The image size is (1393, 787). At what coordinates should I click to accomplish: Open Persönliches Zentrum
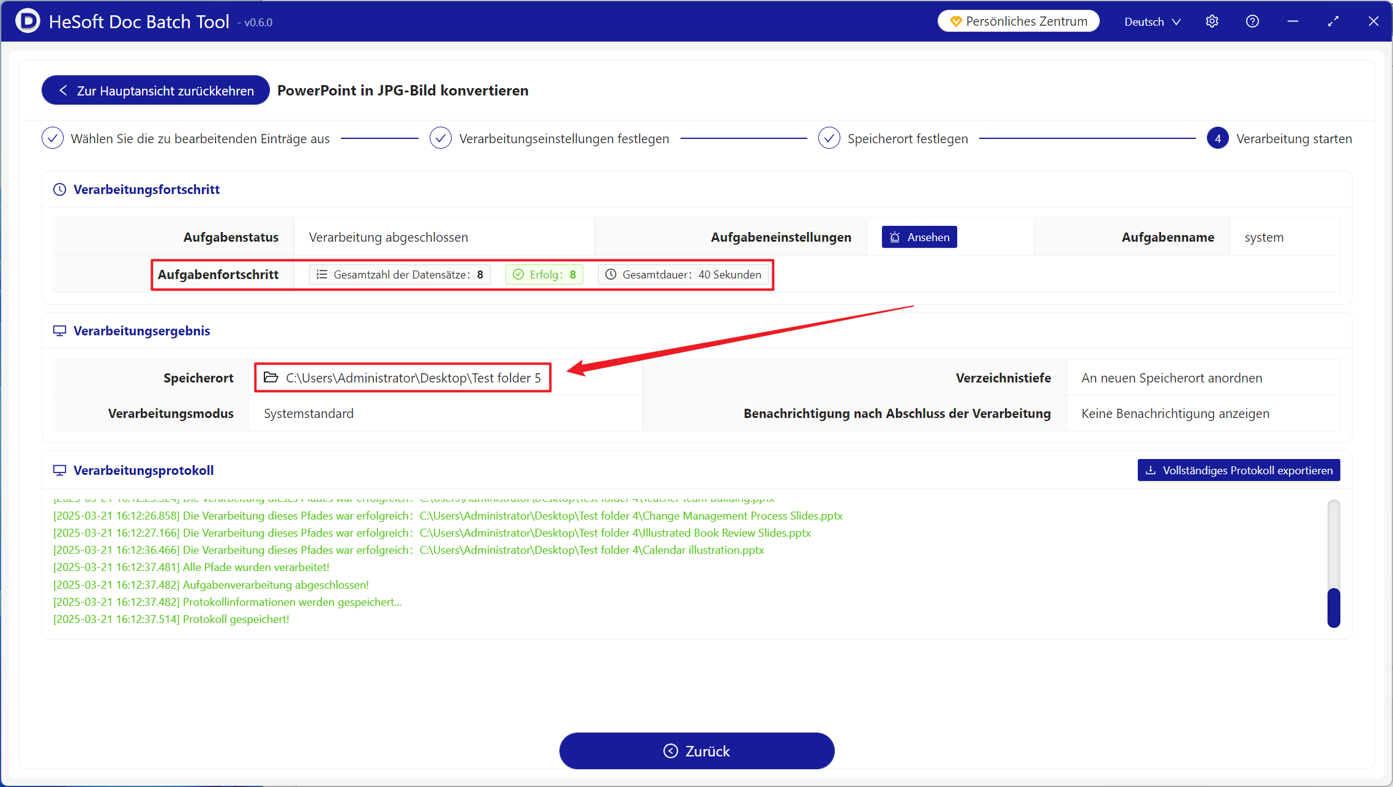click(x=1018, y=21)
